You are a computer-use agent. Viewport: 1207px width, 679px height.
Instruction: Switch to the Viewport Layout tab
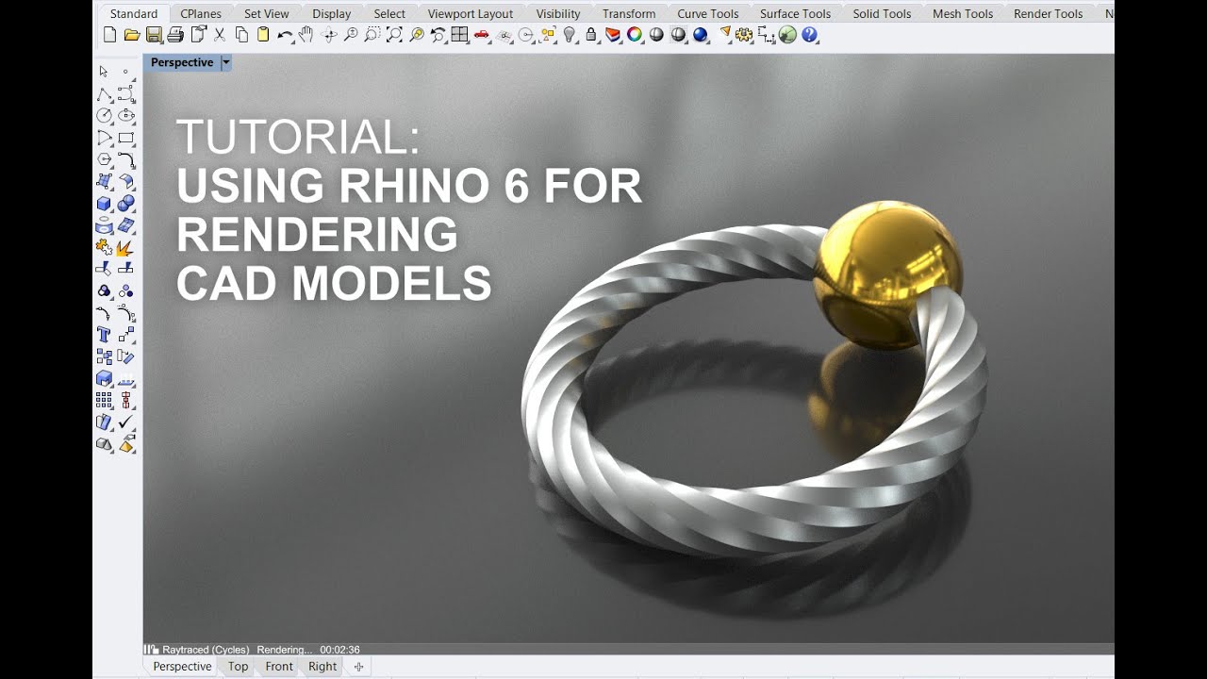[x=471, y=14]
